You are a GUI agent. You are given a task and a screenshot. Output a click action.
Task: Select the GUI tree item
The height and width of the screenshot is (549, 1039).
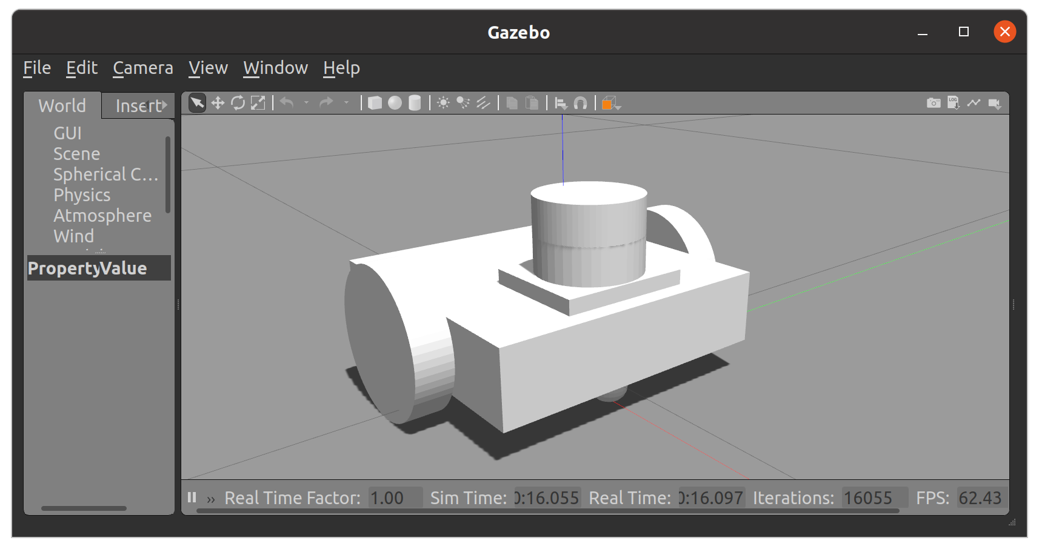point(67,133)
